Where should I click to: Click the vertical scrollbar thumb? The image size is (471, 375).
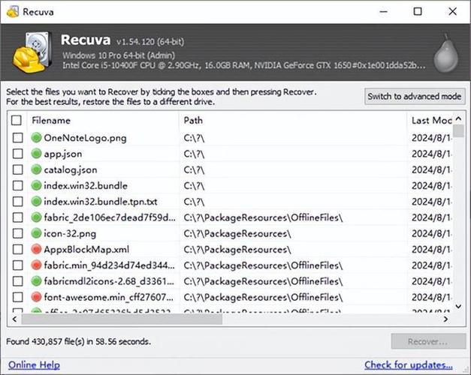458,130
